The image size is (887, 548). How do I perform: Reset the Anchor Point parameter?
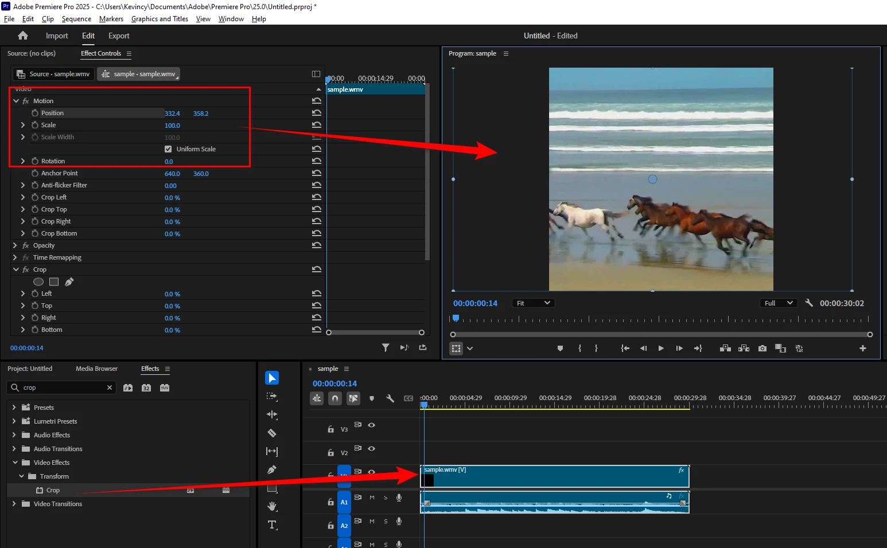tap(317, 173)
